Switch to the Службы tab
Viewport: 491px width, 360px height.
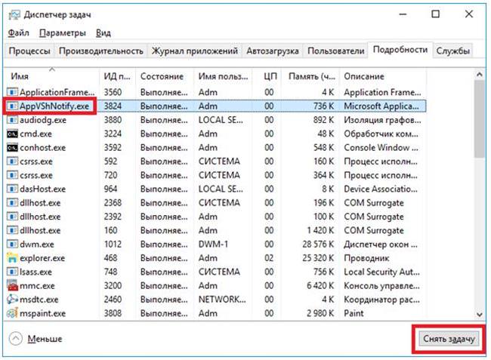pos(452,51)
